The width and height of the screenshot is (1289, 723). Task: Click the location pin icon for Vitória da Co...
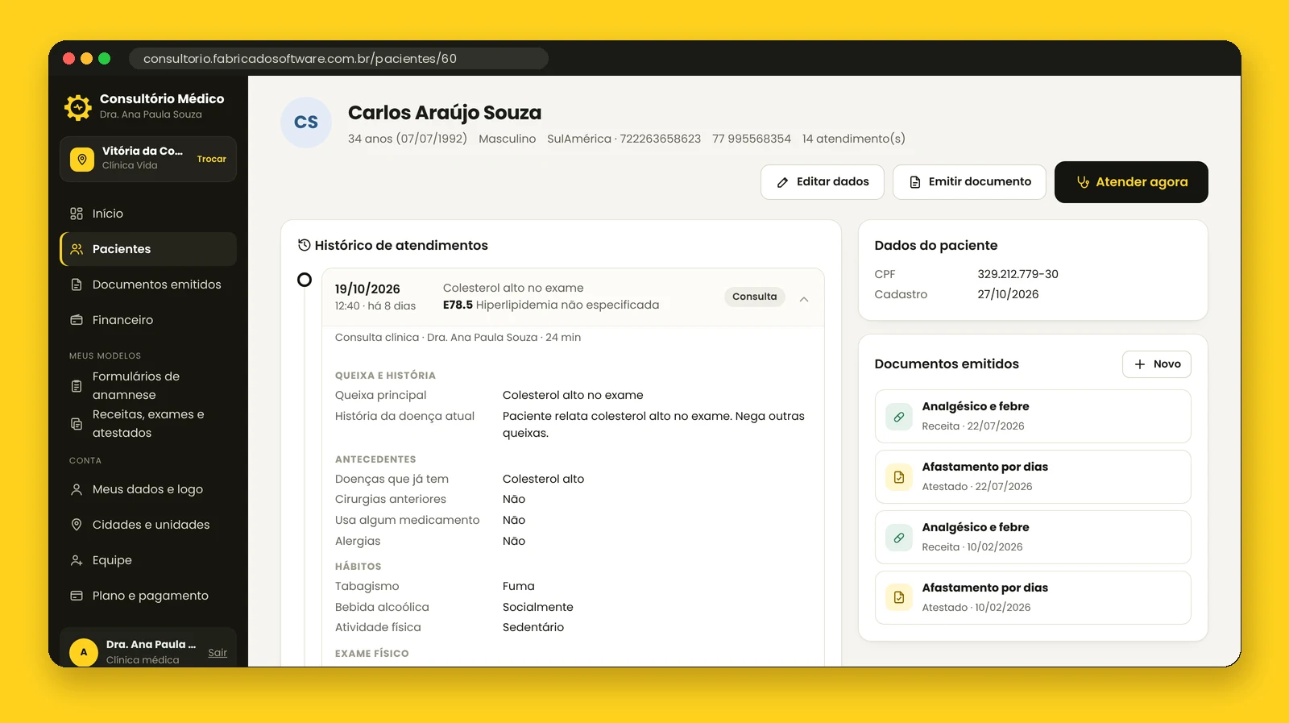point(82,160)
